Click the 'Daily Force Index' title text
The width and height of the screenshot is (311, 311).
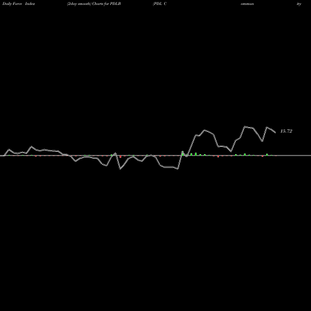pyautogui.click(x=19, y=4)
